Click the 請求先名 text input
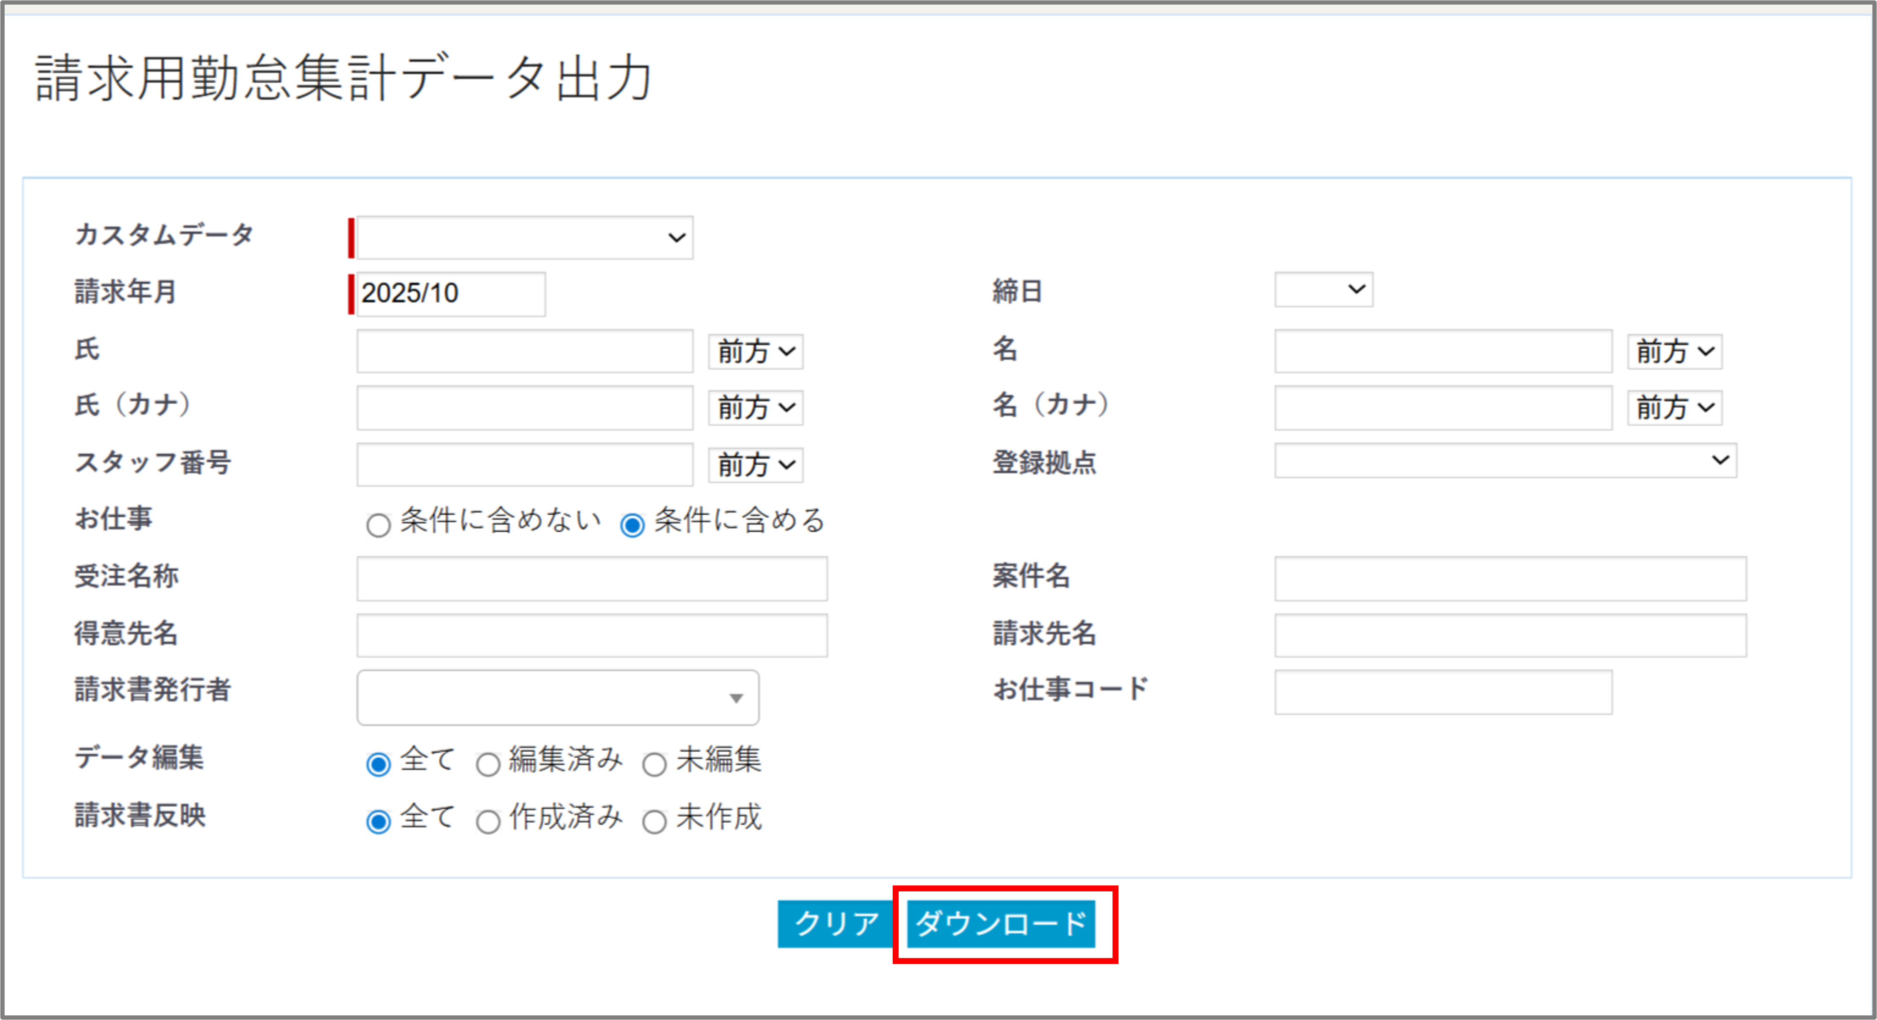This screenshot has width=1877, height=1020. click(x=1510, y=635)
